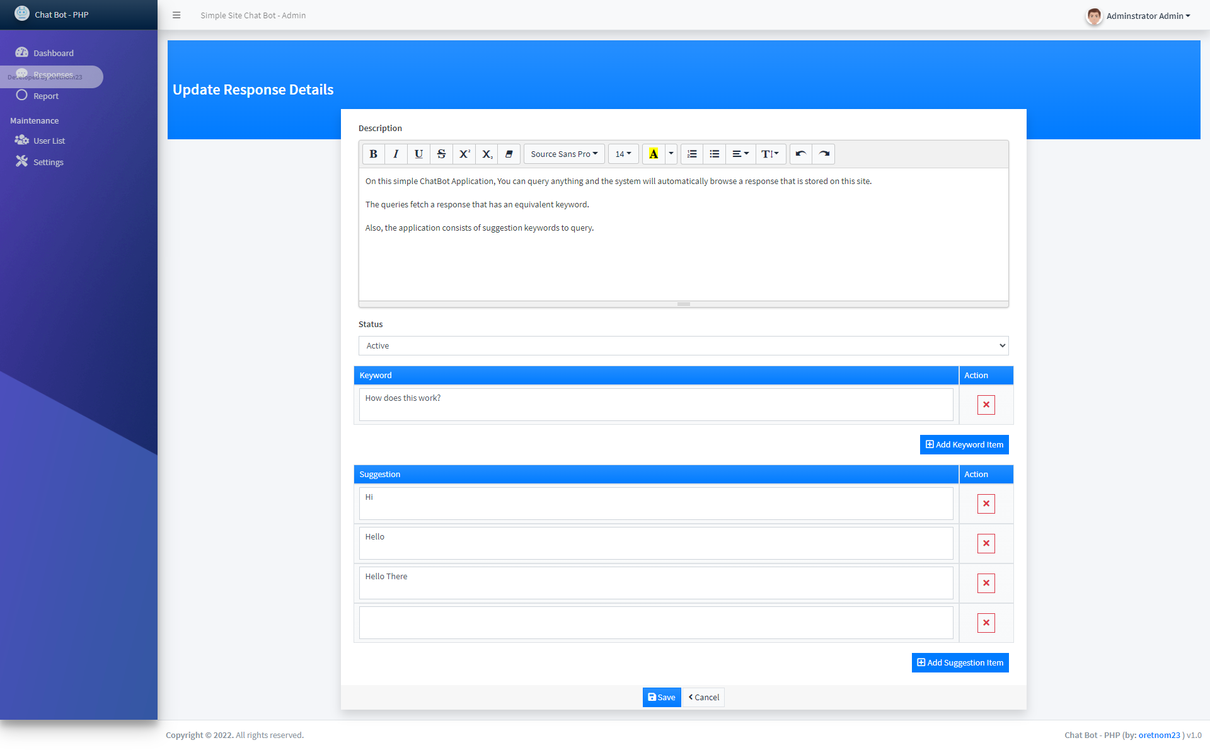
Task: Save the response details
Action: pyautogui.click(x=662, y=697)
